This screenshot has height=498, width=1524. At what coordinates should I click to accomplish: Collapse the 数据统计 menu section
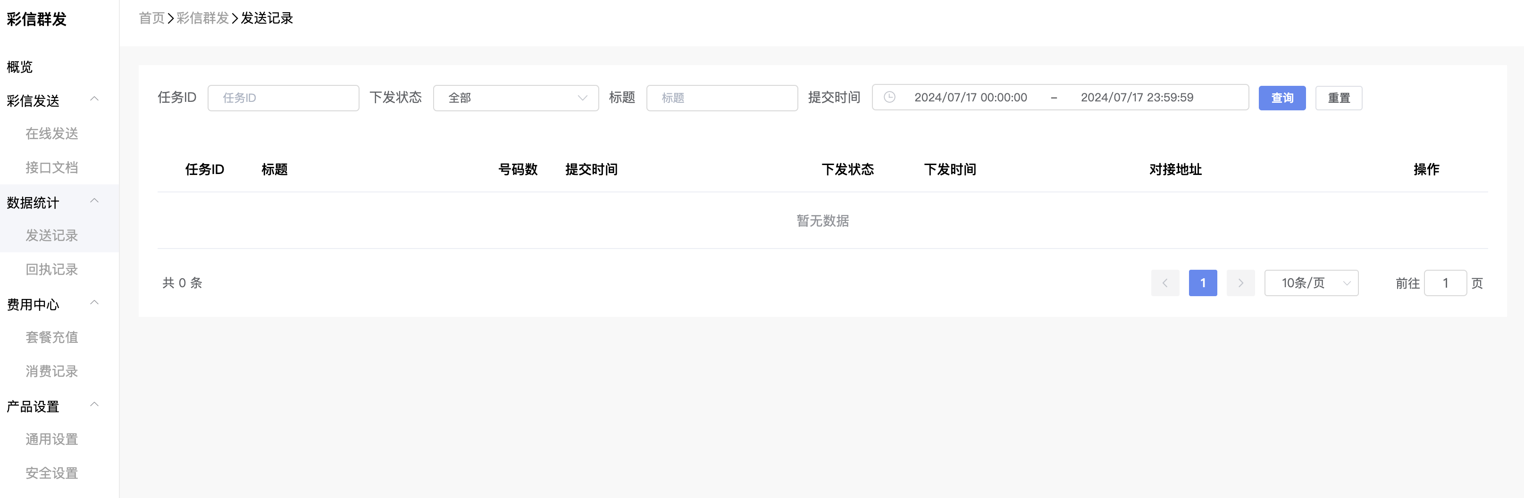[x=94, y=201]
